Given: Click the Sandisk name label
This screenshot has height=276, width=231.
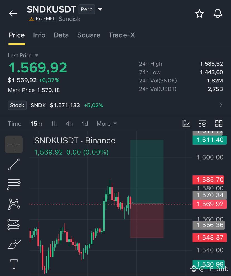Looking at the screenshot, I should [x=69, y=19].
